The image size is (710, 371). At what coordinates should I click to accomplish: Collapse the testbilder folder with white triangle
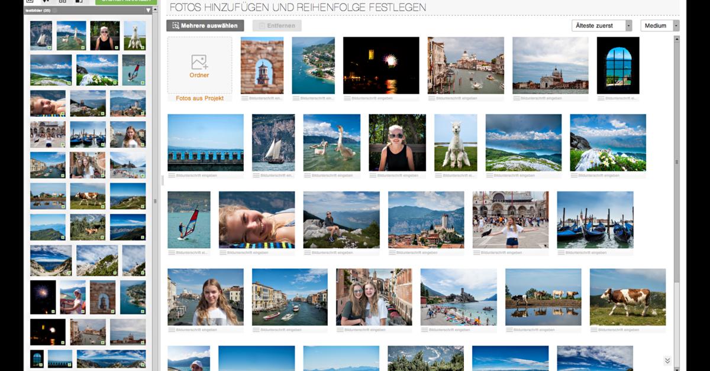pos(148,11)
